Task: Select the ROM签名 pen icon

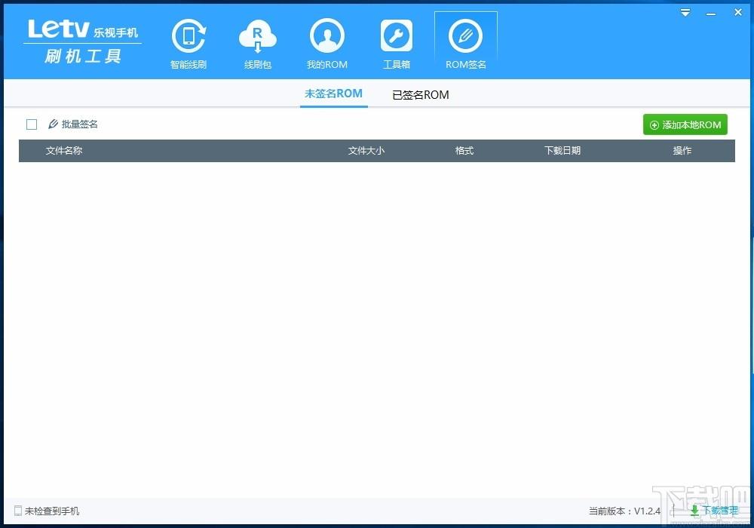Action: [465, 36]
